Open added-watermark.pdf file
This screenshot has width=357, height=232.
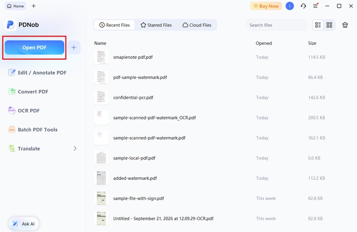[x=135, y=178]
